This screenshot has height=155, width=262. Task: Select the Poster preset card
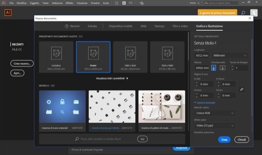pos(93,57)
